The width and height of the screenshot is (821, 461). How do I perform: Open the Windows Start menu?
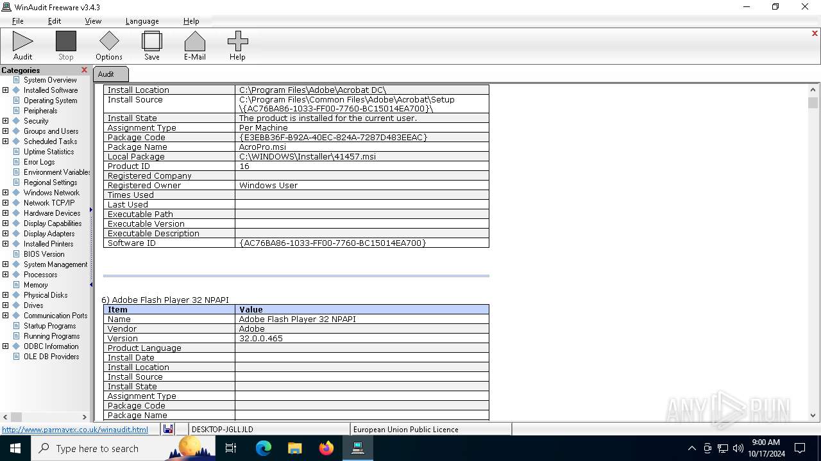[x=15, y=448]
